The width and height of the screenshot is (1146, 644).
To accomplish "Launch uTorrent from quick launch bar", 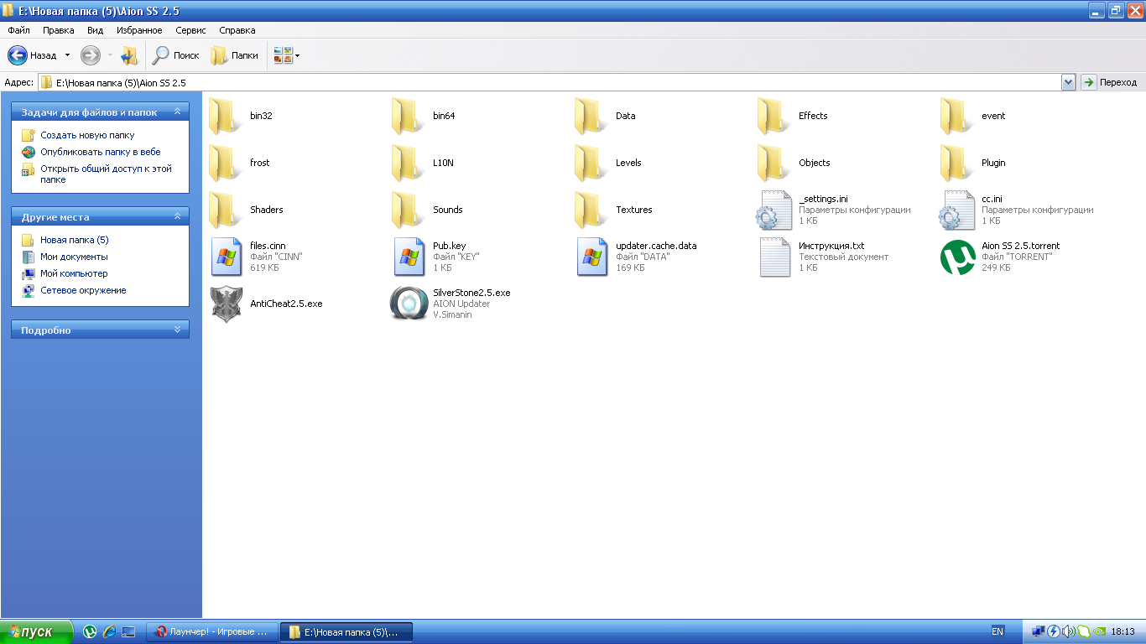I will pos(90,632).
